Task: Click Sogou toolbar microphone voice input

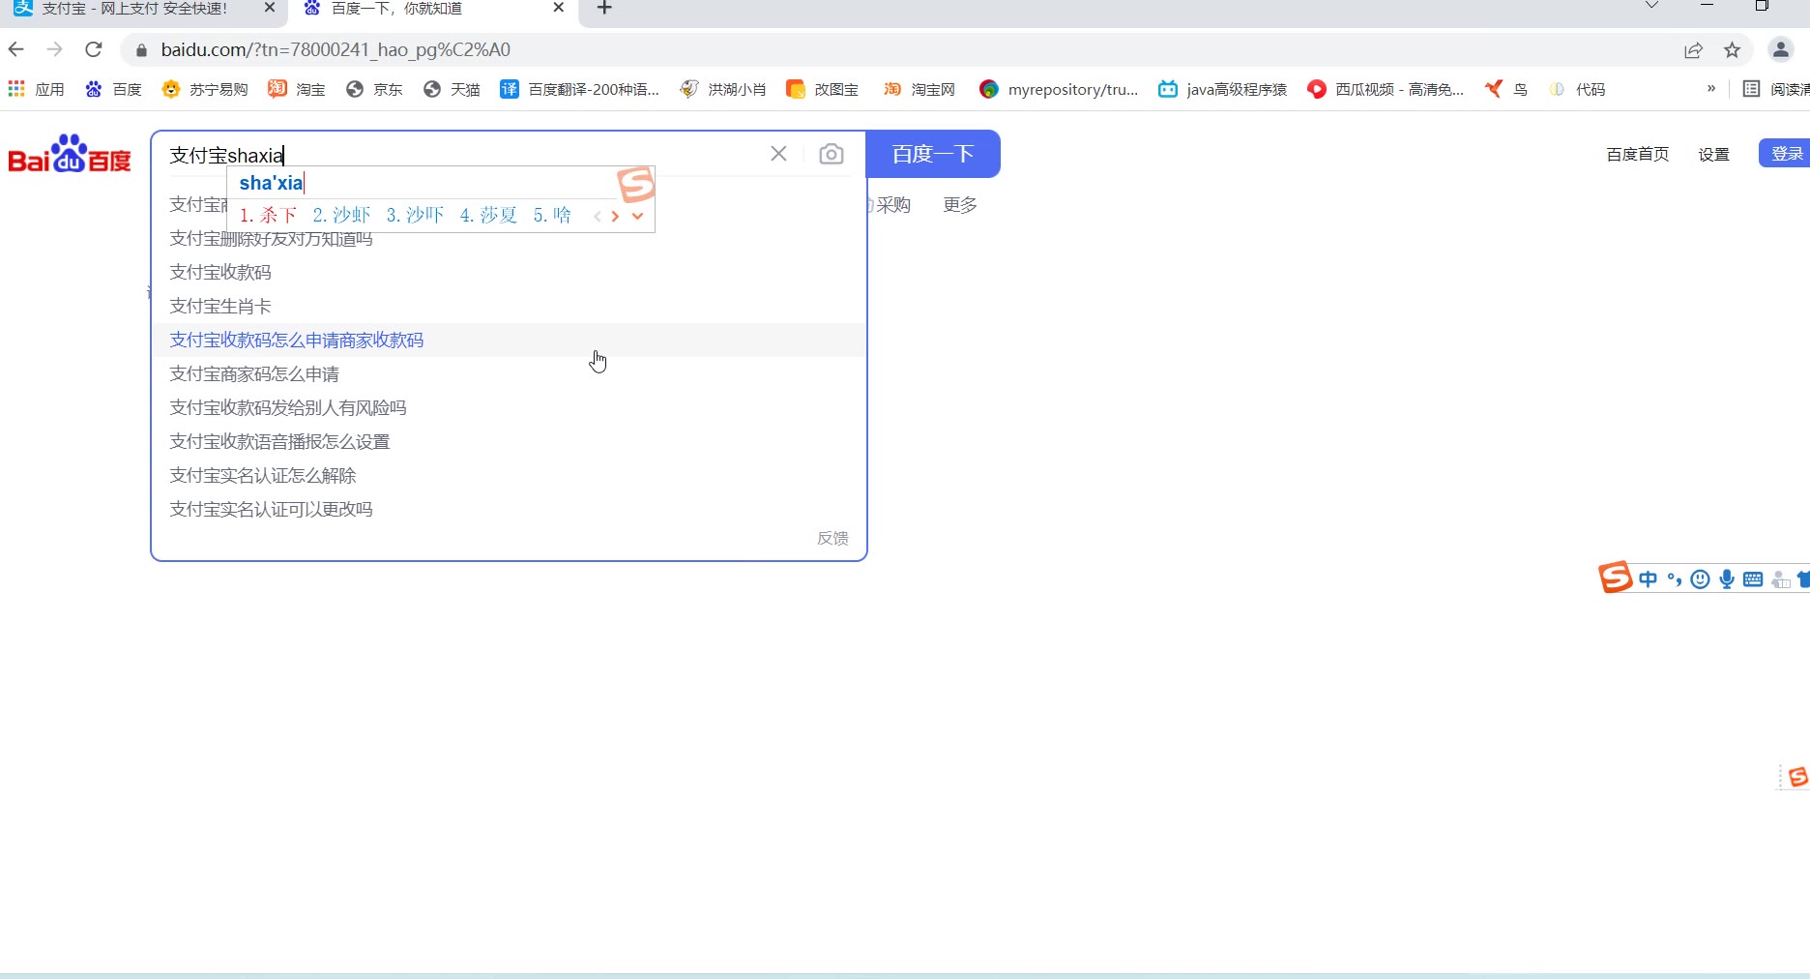Action: tap(1727, 579)
